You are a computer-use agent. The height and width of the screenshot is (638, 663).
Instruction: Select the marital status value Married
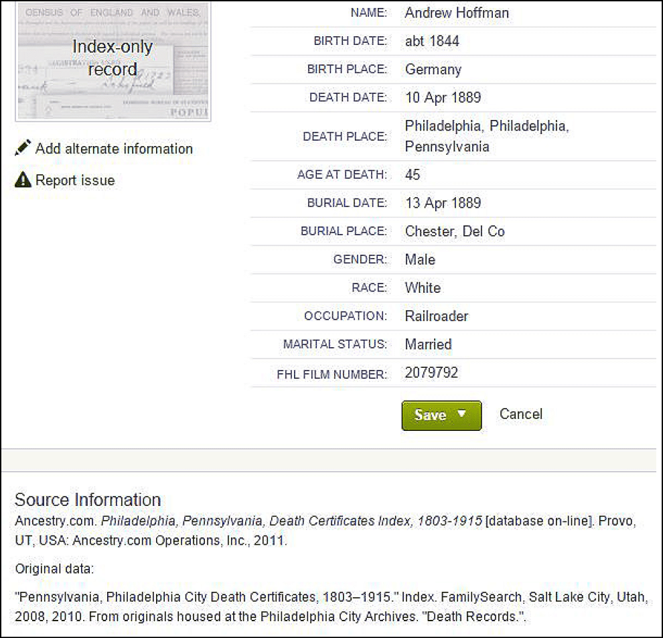[428, 344]
